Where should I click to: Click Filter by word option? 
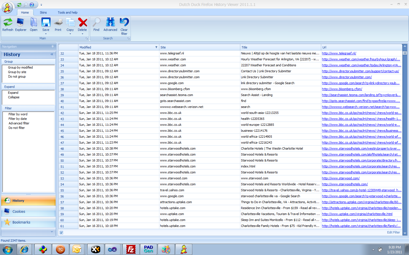[x=18, y=114]
